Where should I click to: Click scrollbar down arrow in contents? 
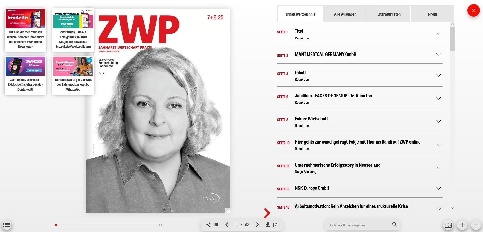(452, 208)
